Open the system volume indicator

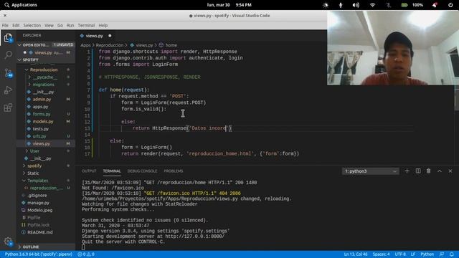pos(356,5)
